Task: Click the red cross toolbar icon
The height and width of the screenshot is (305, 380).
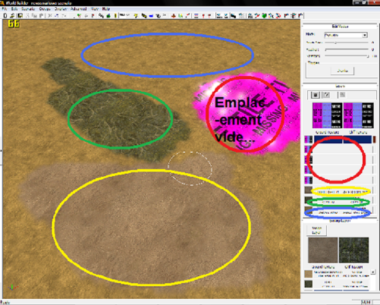Action: [174, 16]
